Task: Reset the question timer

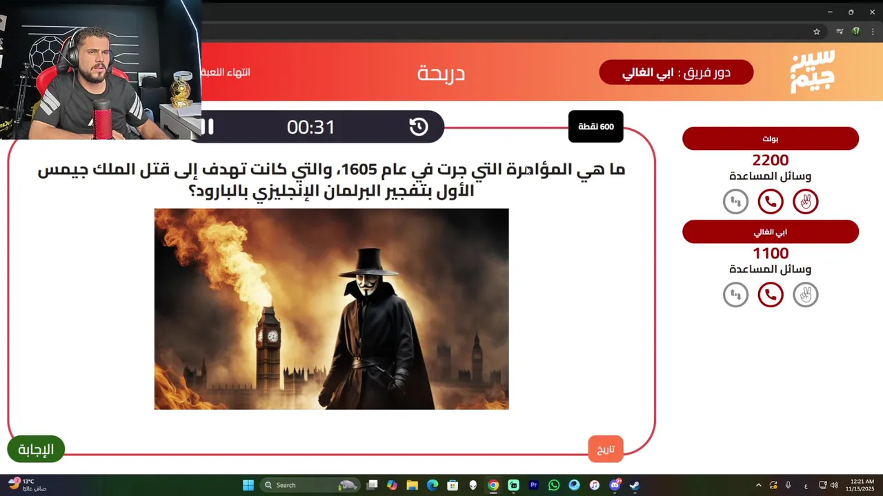Action: point(419,127)
